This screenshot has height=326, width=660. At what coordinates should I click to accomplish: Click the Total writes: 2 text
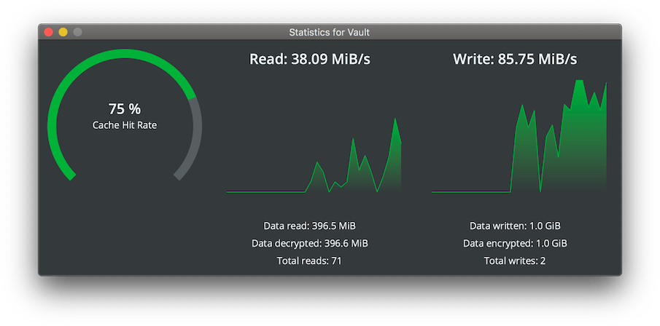point(515,261)
